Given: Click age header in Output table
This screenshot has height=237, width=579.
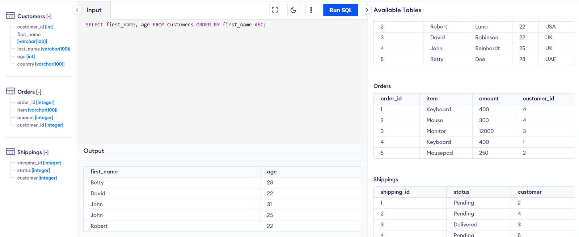Looking at the screenshot, I should (x=272, y=172).
